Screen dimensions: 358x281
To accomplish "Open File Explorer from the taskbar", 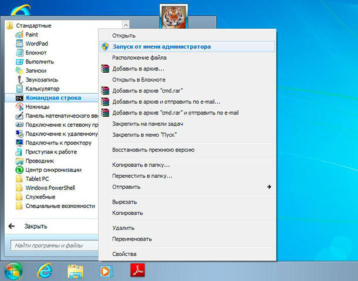I will click(x=75, y=272).
